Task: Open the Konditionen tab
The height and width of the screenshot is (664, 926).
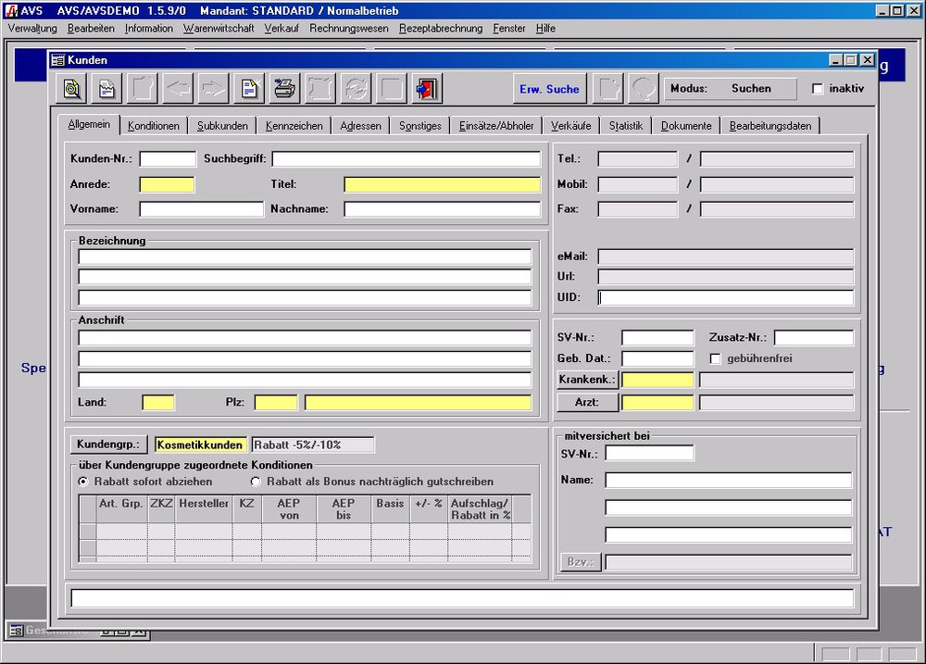Action: pyautogui.click(x=154, y=126)
